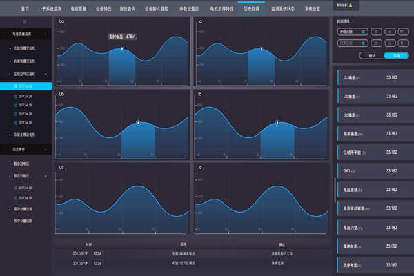Open the 开始日期 date dropdown
Image resolution: width=414 pixels, height=276 pixels.
tap(346, 32)
